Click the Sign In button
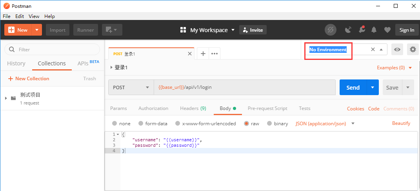 407,30
